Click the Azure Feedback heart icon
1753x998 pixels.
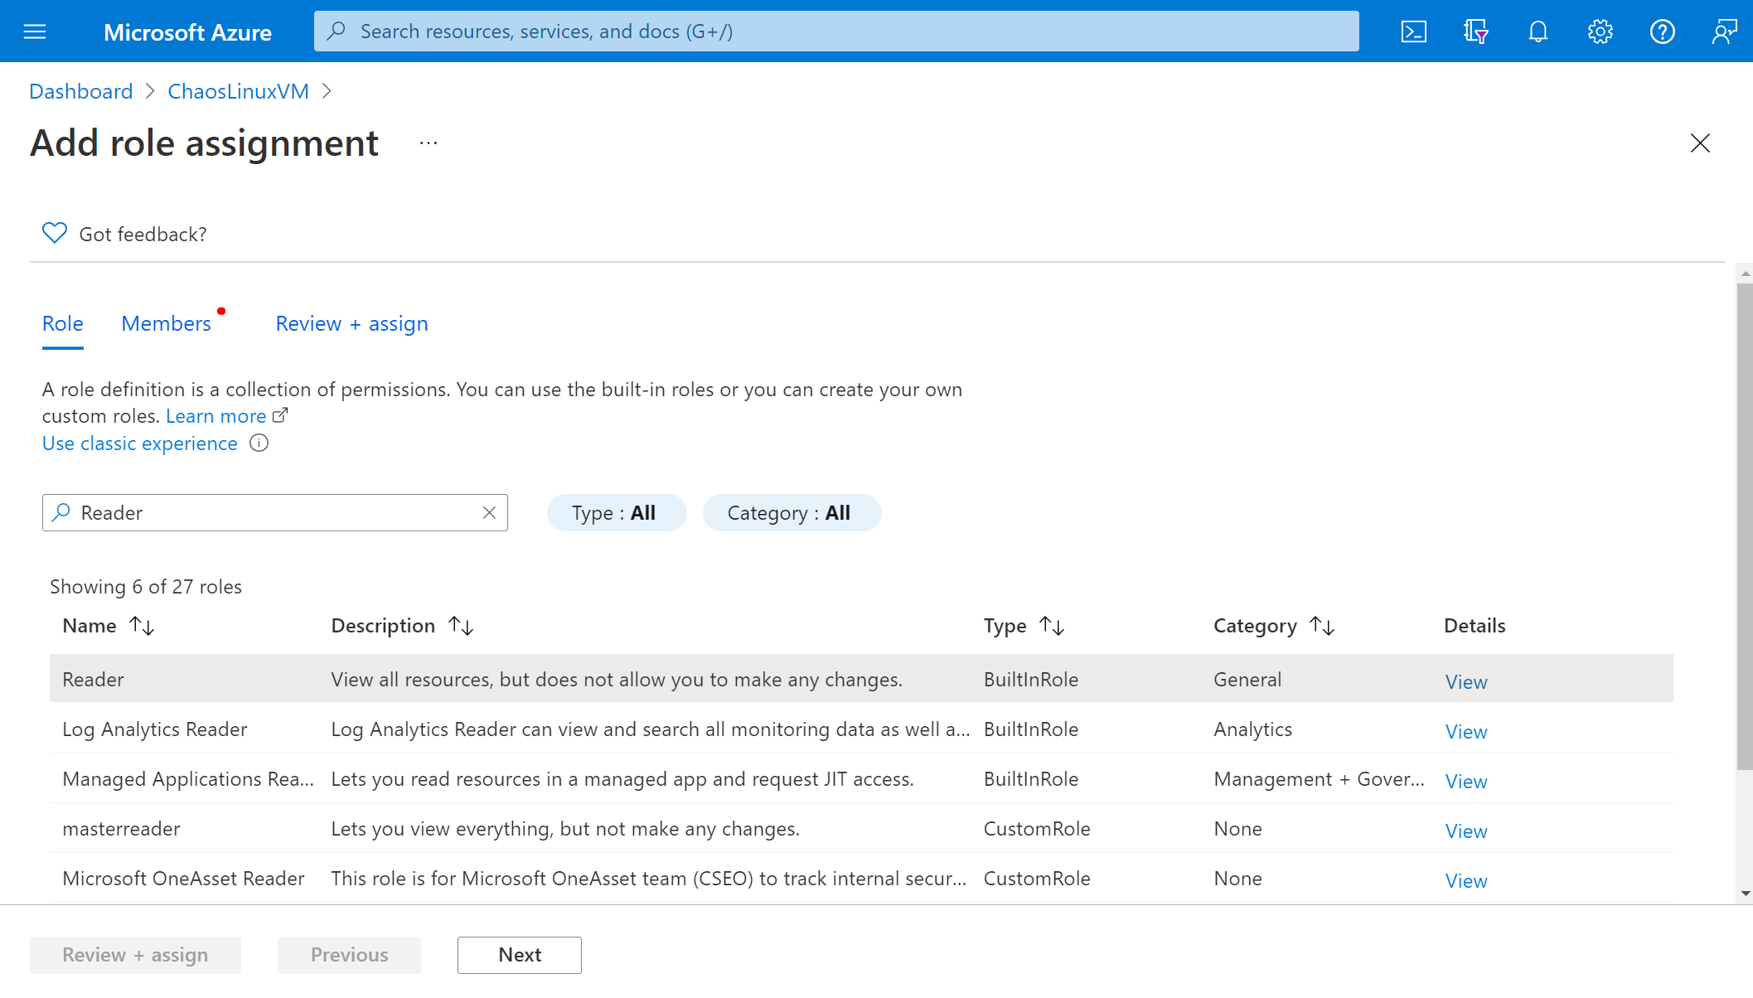point(53,234)
